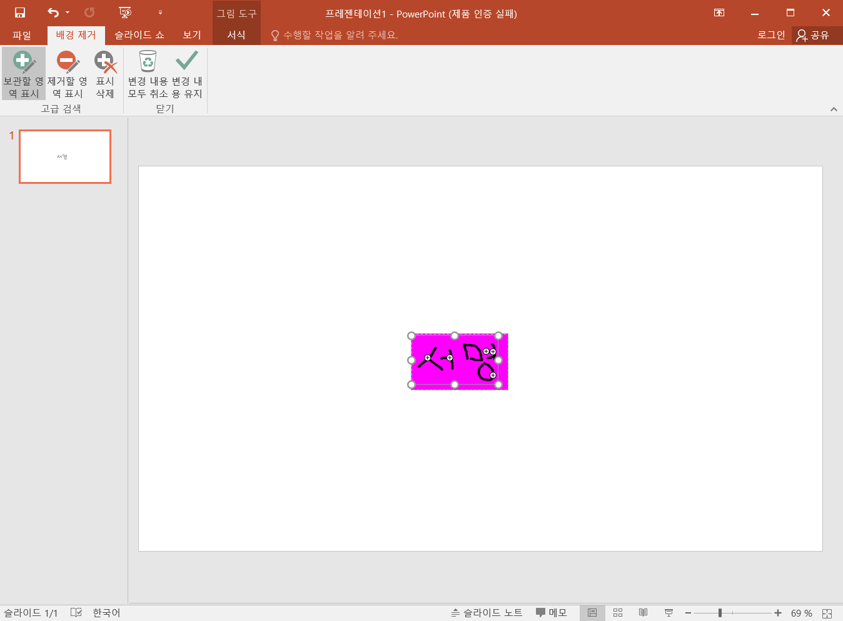Click the zoom out minus button
The height and width of the screenshot is (621, 843).
688,613
